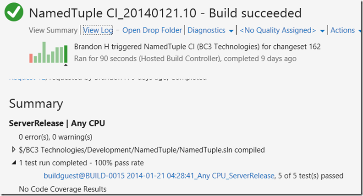The image size is (363, 196).
Task: Click the dark green current build bar
Action: (x=66, y=54)
